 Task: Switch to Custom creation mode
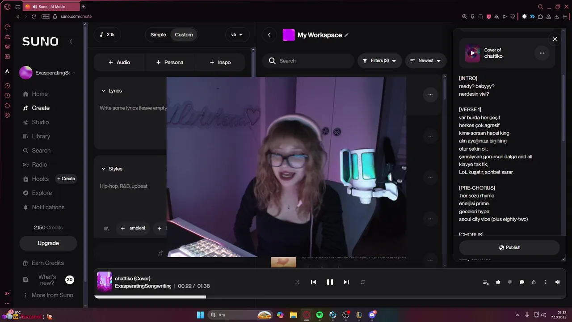point(184,35)
